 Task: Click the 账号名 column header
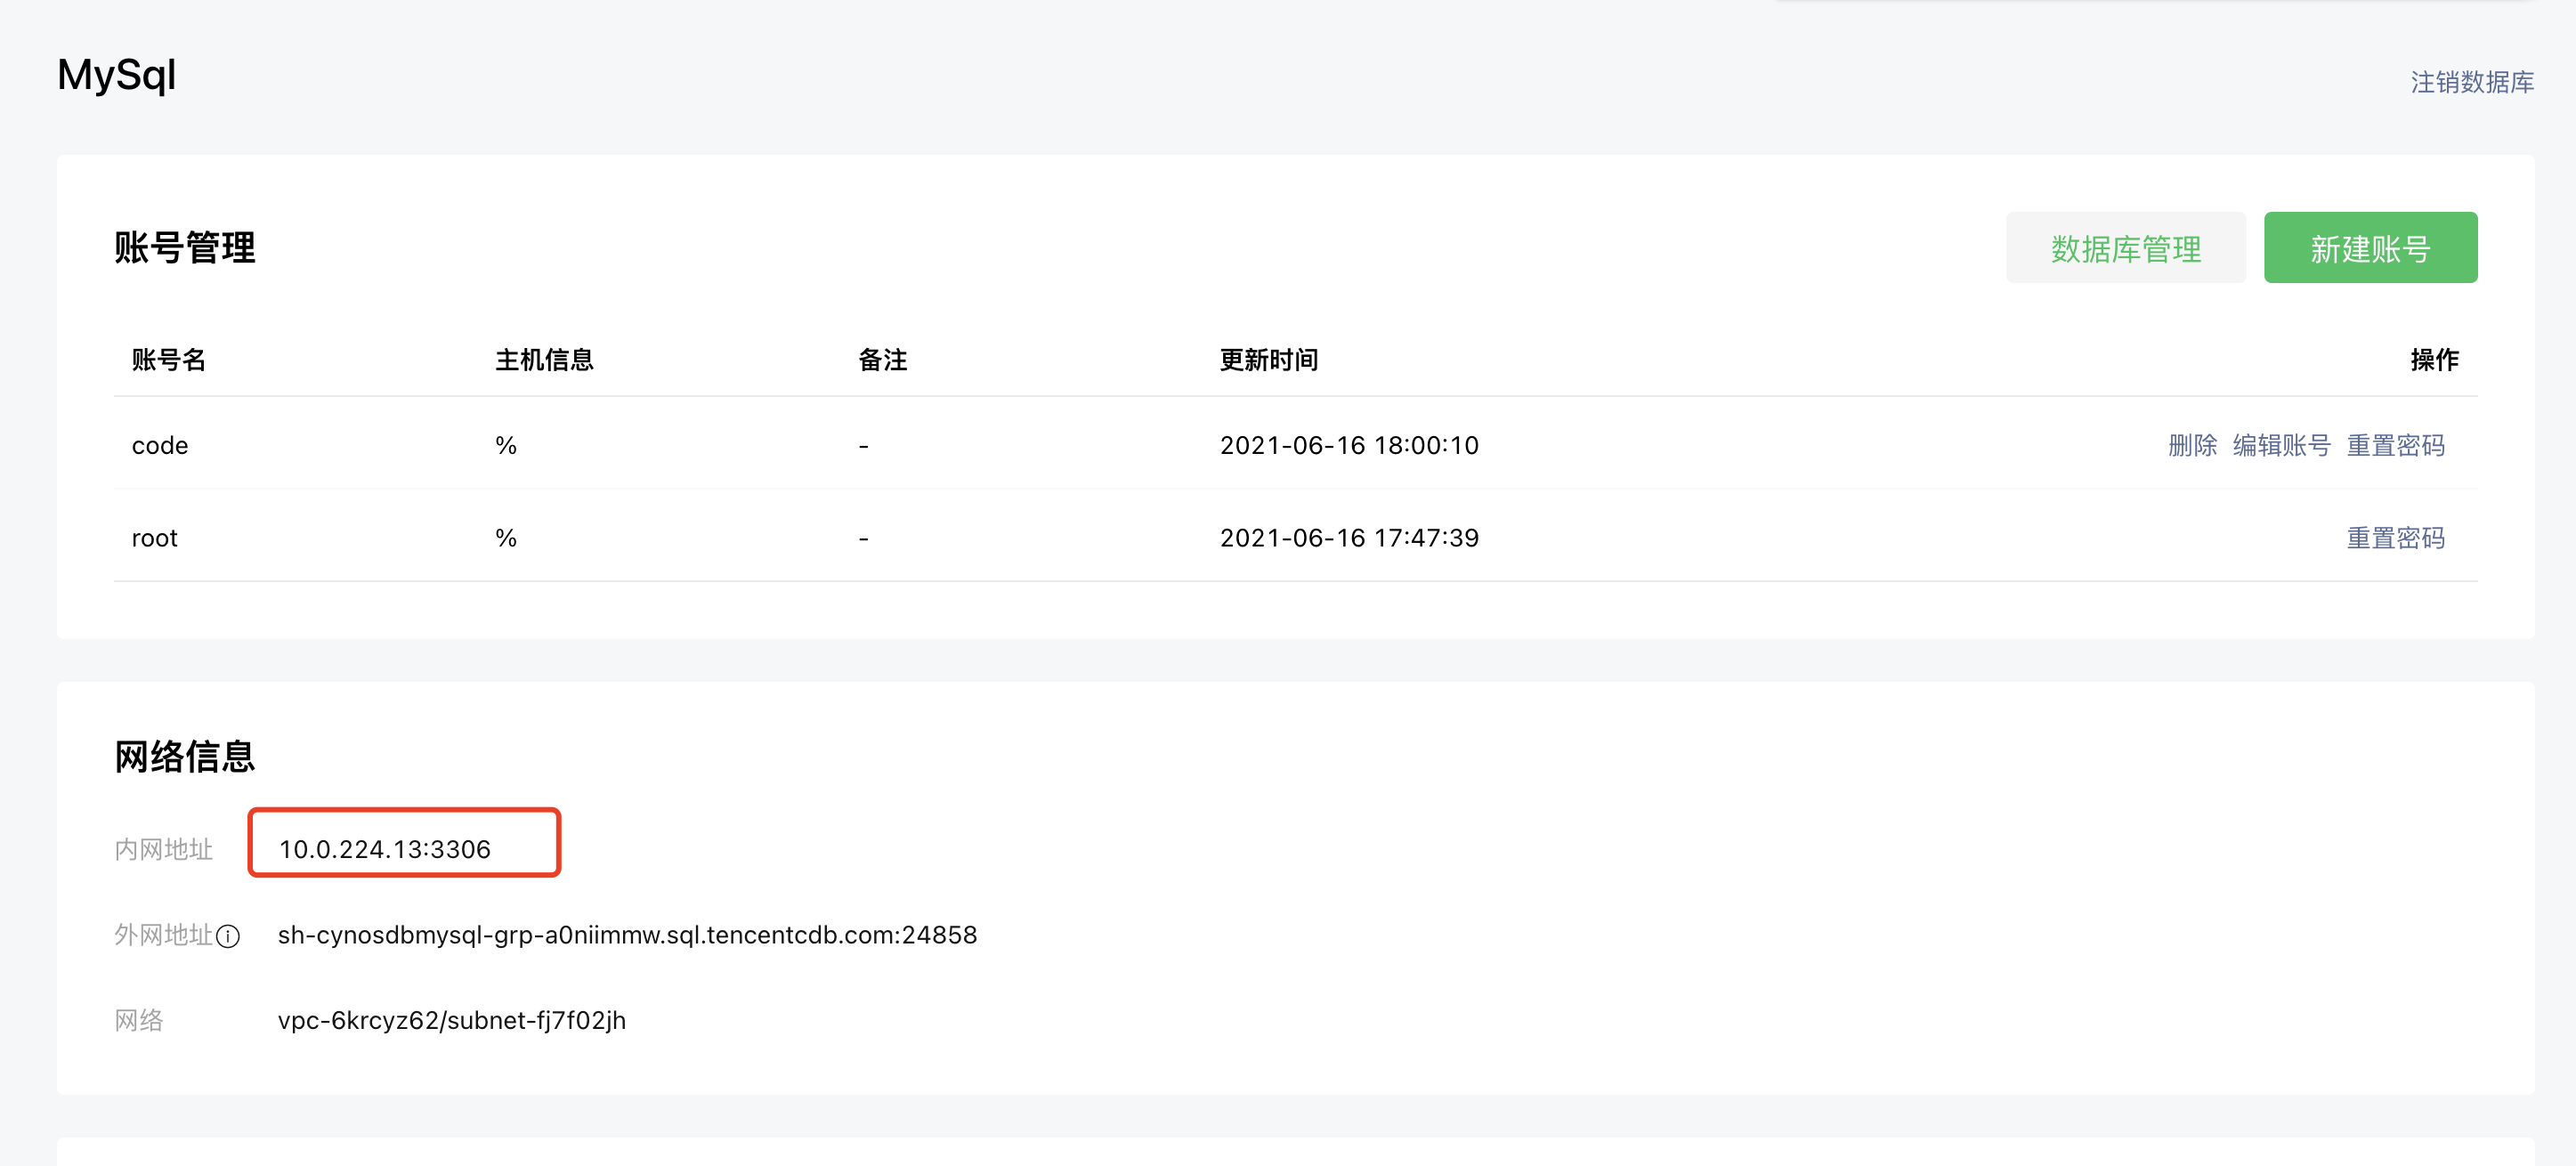coord(168,360)
